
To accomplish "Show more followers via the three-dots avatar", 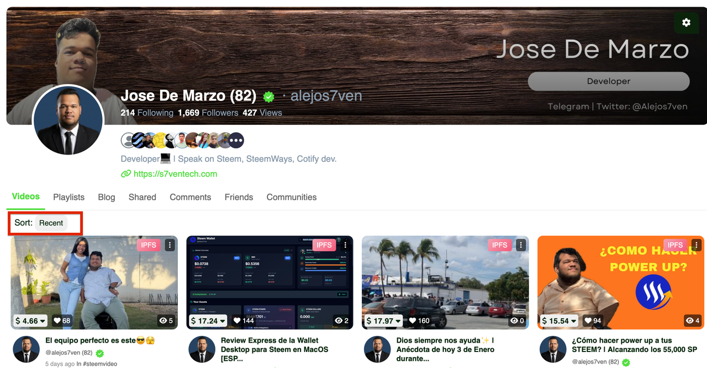I will 236,140.
